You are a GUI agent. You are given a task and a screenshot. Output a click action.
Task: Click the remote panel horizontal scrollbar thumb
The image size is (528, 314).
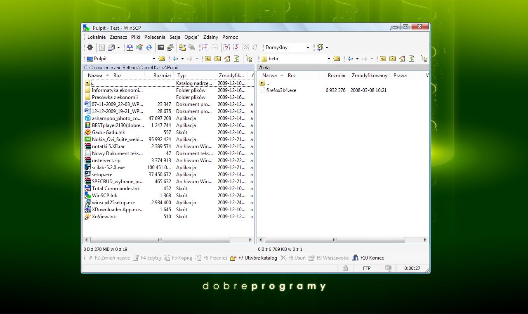tap(335, 240)
